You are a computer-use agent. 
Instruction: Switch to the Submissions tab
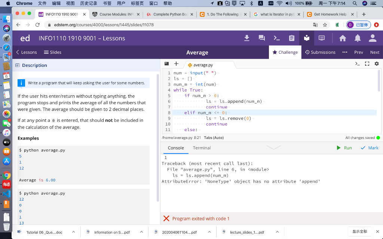click(x=320, y=52)
